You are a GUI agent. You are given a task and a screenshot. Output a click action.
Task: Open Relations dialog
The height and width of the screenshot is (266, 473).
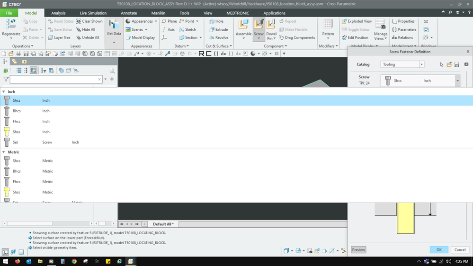click(402, 38)
